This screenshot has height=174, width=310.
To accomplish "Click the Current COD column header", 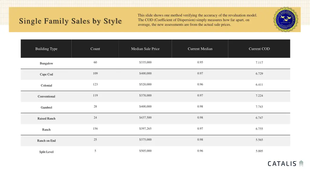I will 259,49.
